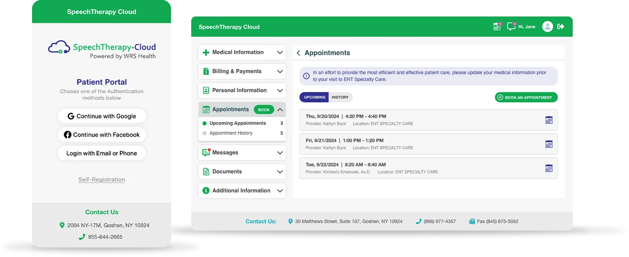Screen dimensions: 629x257
Task: Click calendar icon for Tue 9/22/2024 appointment
Action: pyautogui.click(x=549, y=168)
